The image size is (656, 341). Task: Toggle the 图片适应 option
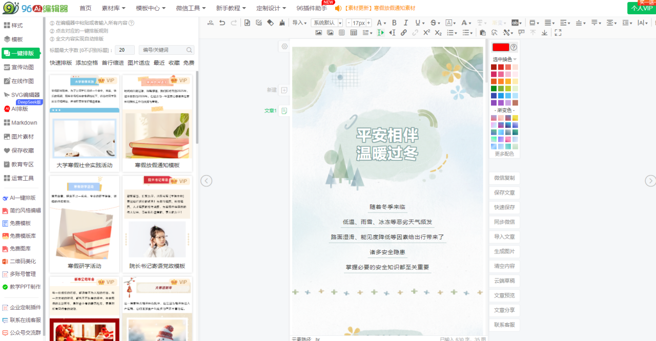139,63
